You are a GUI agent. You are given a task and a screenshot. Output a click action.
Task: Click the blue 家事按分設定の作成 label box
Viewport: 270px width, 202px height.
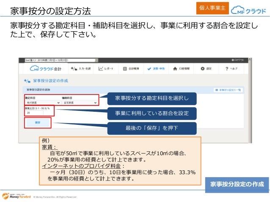(237, 185)
